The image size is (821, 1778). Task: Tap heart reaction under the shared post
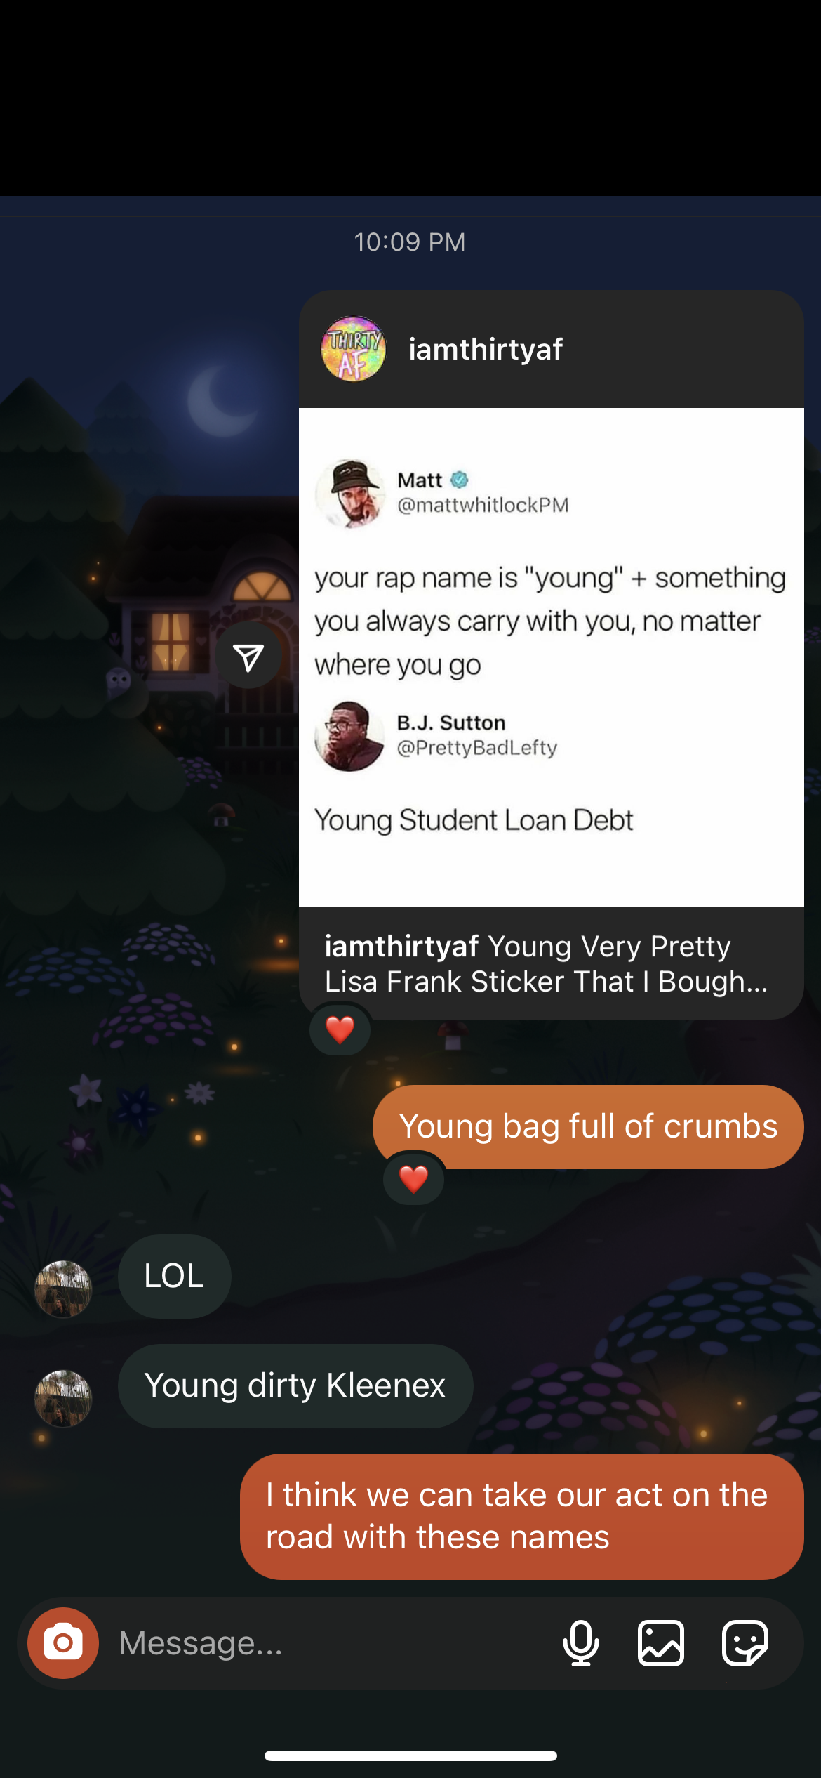tap(340, 1029)
